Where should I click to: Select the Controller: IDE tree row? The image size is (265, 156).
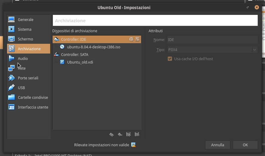tap(97, 40)
